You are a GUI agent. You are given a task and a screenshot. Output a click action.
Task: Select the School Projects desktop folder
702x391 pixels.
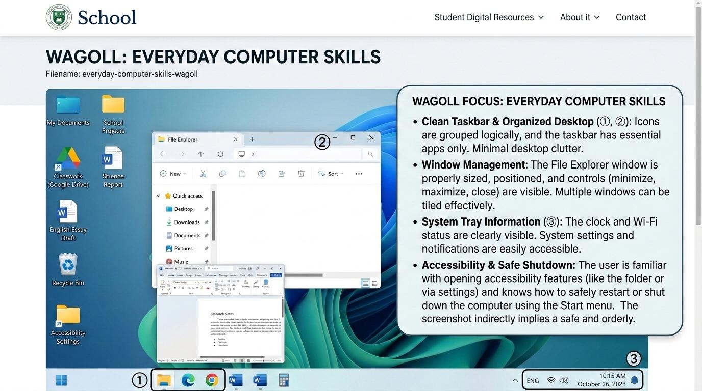pos(113,114)
